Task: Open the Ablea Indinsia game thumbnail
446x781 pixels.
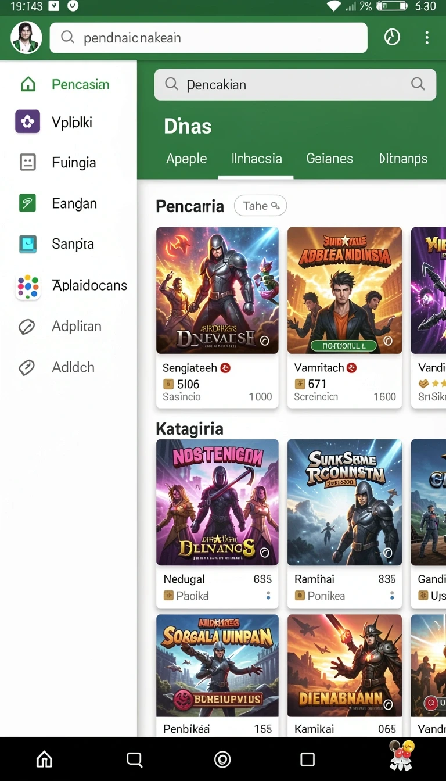Action: click(344, 291)
